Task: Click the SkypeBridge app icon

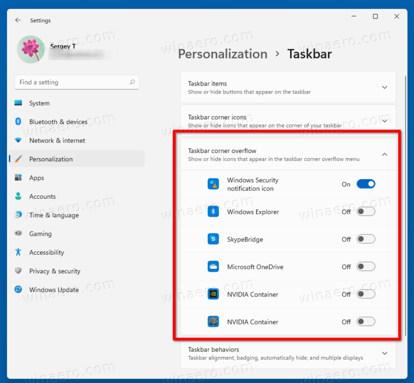Action: (213, 239)
